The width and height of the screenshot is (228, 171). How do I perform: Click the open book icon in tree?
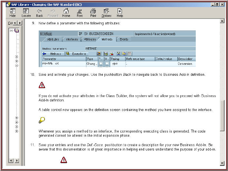[16, 30]
